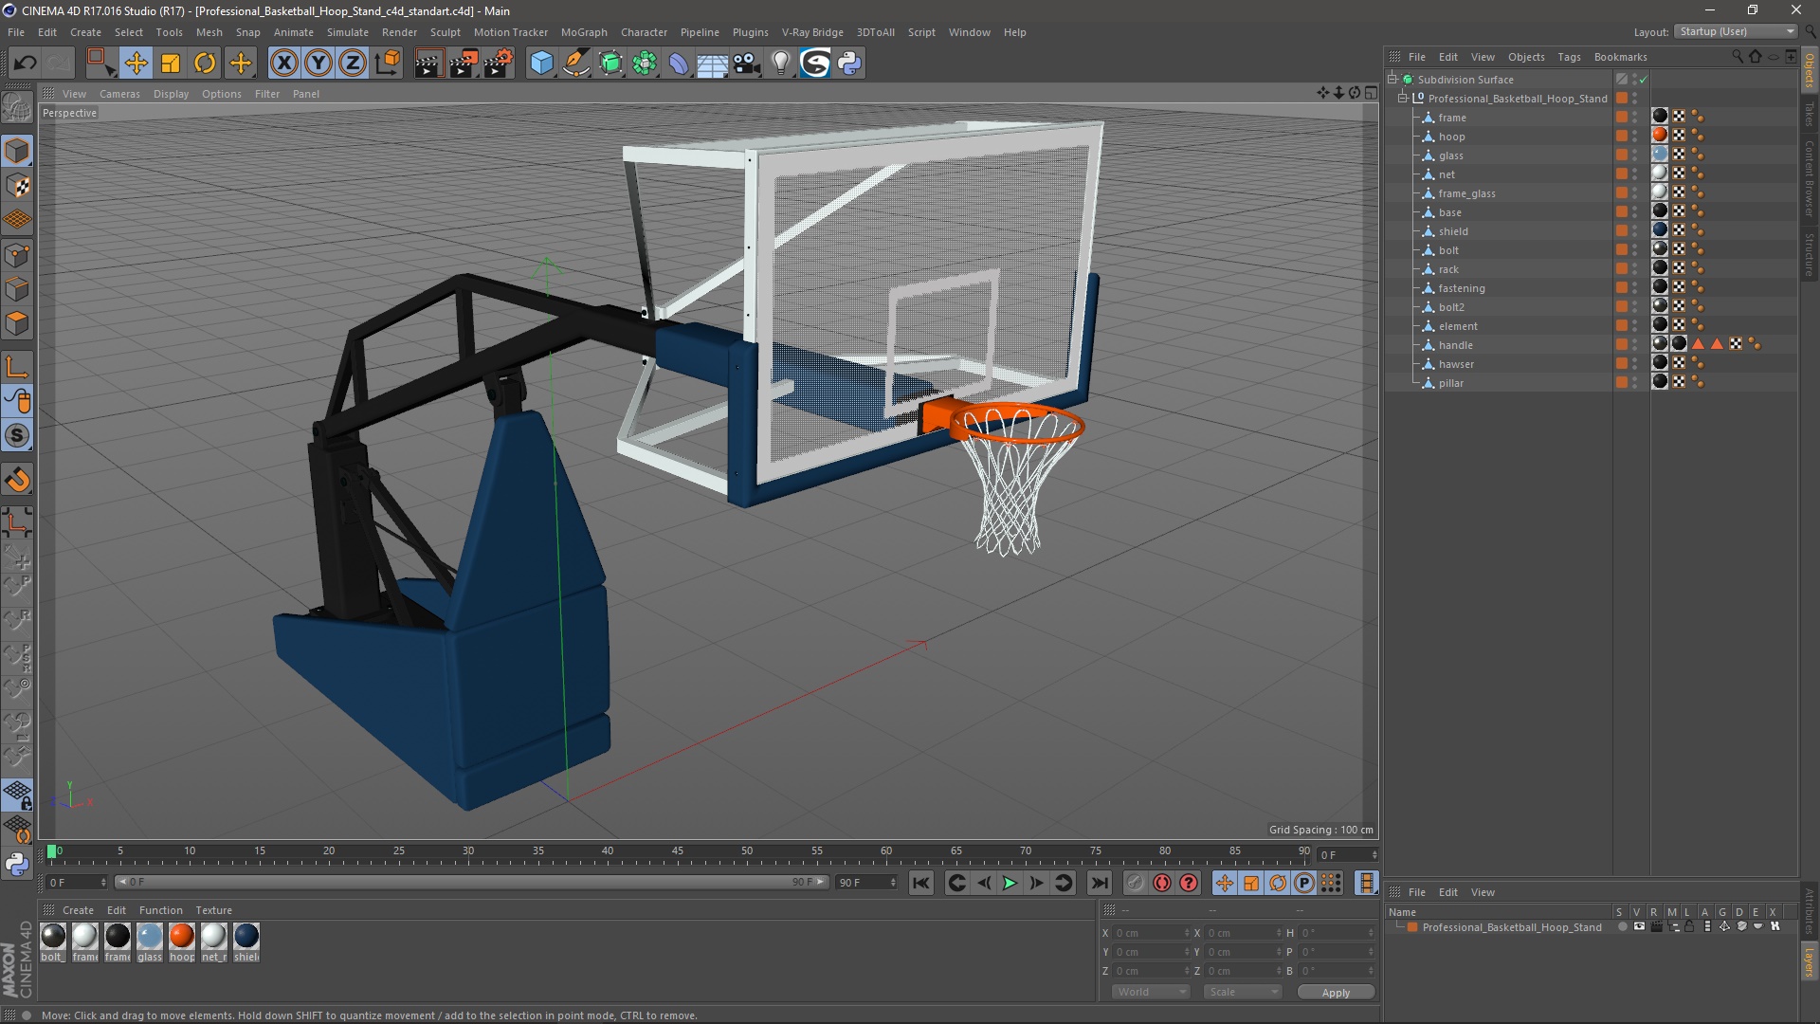Open the Python script icon in toolbar

pos(849,64)
